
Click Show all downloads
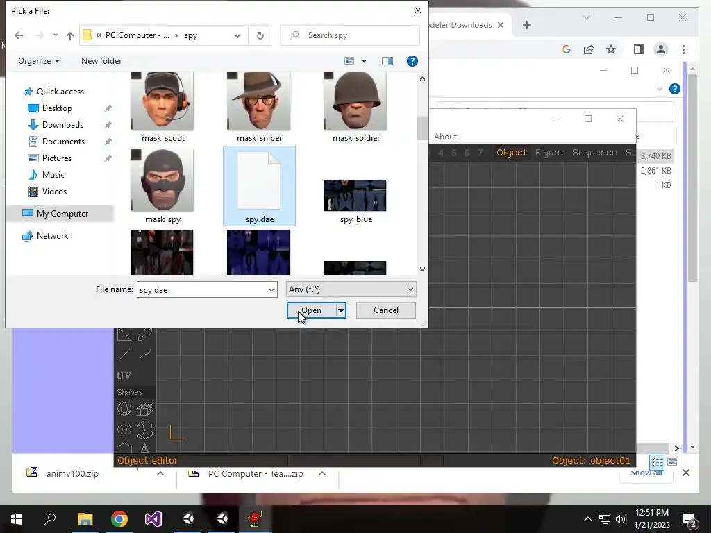[646, 473]
